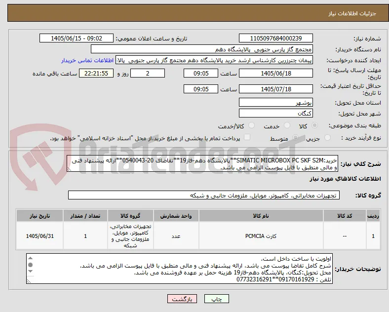
Task: Click the تاریخ نیاز column header
Action: point(39,216)
